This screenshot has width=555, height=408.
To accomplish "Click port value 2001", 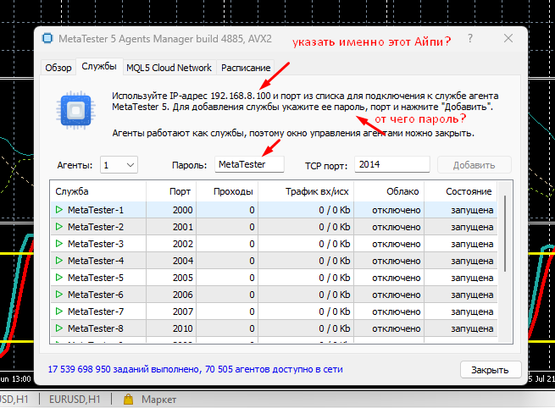I will [x=183, y=227].
